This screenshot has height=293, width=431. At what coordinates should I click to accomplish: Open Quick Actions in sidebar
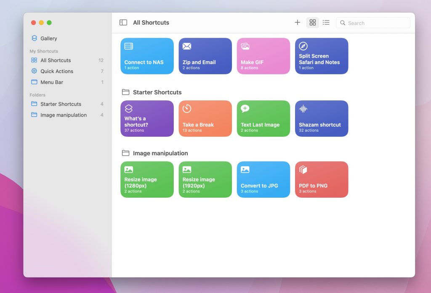point(56,71)
